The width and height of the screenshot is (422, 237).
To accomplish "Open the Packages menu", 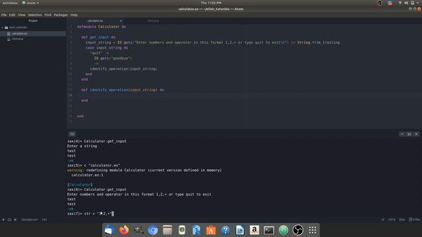I will [61, 15].
